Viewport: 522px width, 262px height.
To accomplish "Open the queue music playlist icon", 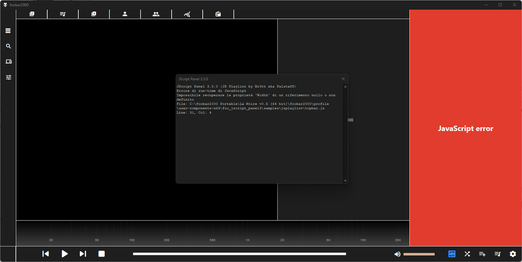I will 498,254.
